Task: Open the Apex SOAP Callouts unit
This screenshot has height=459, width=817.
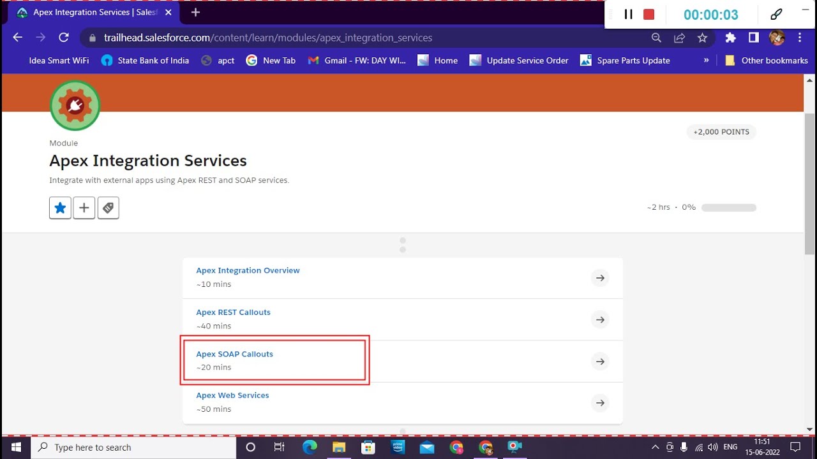Action: [234, 354]
